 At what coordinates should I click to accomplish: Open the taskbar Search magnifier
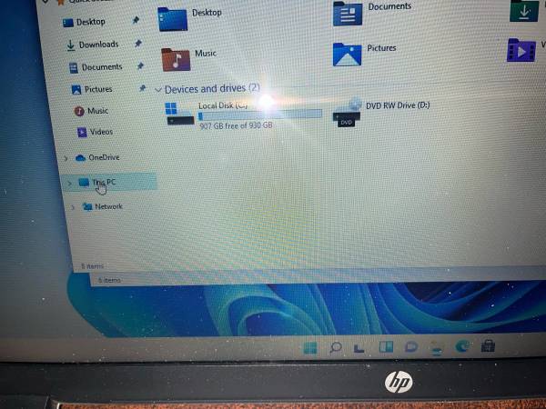pyautogui.click(x=336, y=347)
